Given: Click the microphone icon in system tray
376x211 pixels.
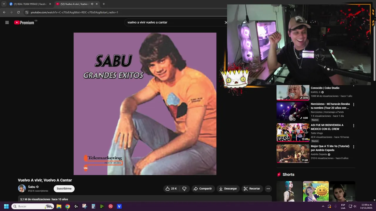Looking at the screenshot, I should [336, 206].
